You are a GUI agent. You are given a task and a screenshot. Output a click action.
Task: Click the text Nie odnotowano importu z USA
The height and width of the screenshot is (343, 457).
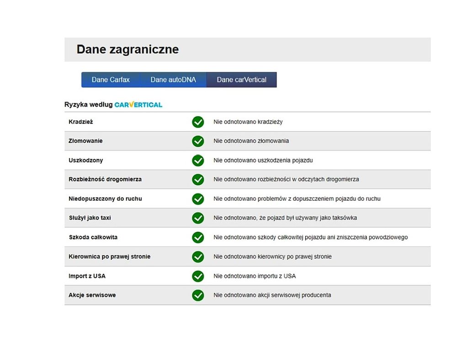(255, 276)
